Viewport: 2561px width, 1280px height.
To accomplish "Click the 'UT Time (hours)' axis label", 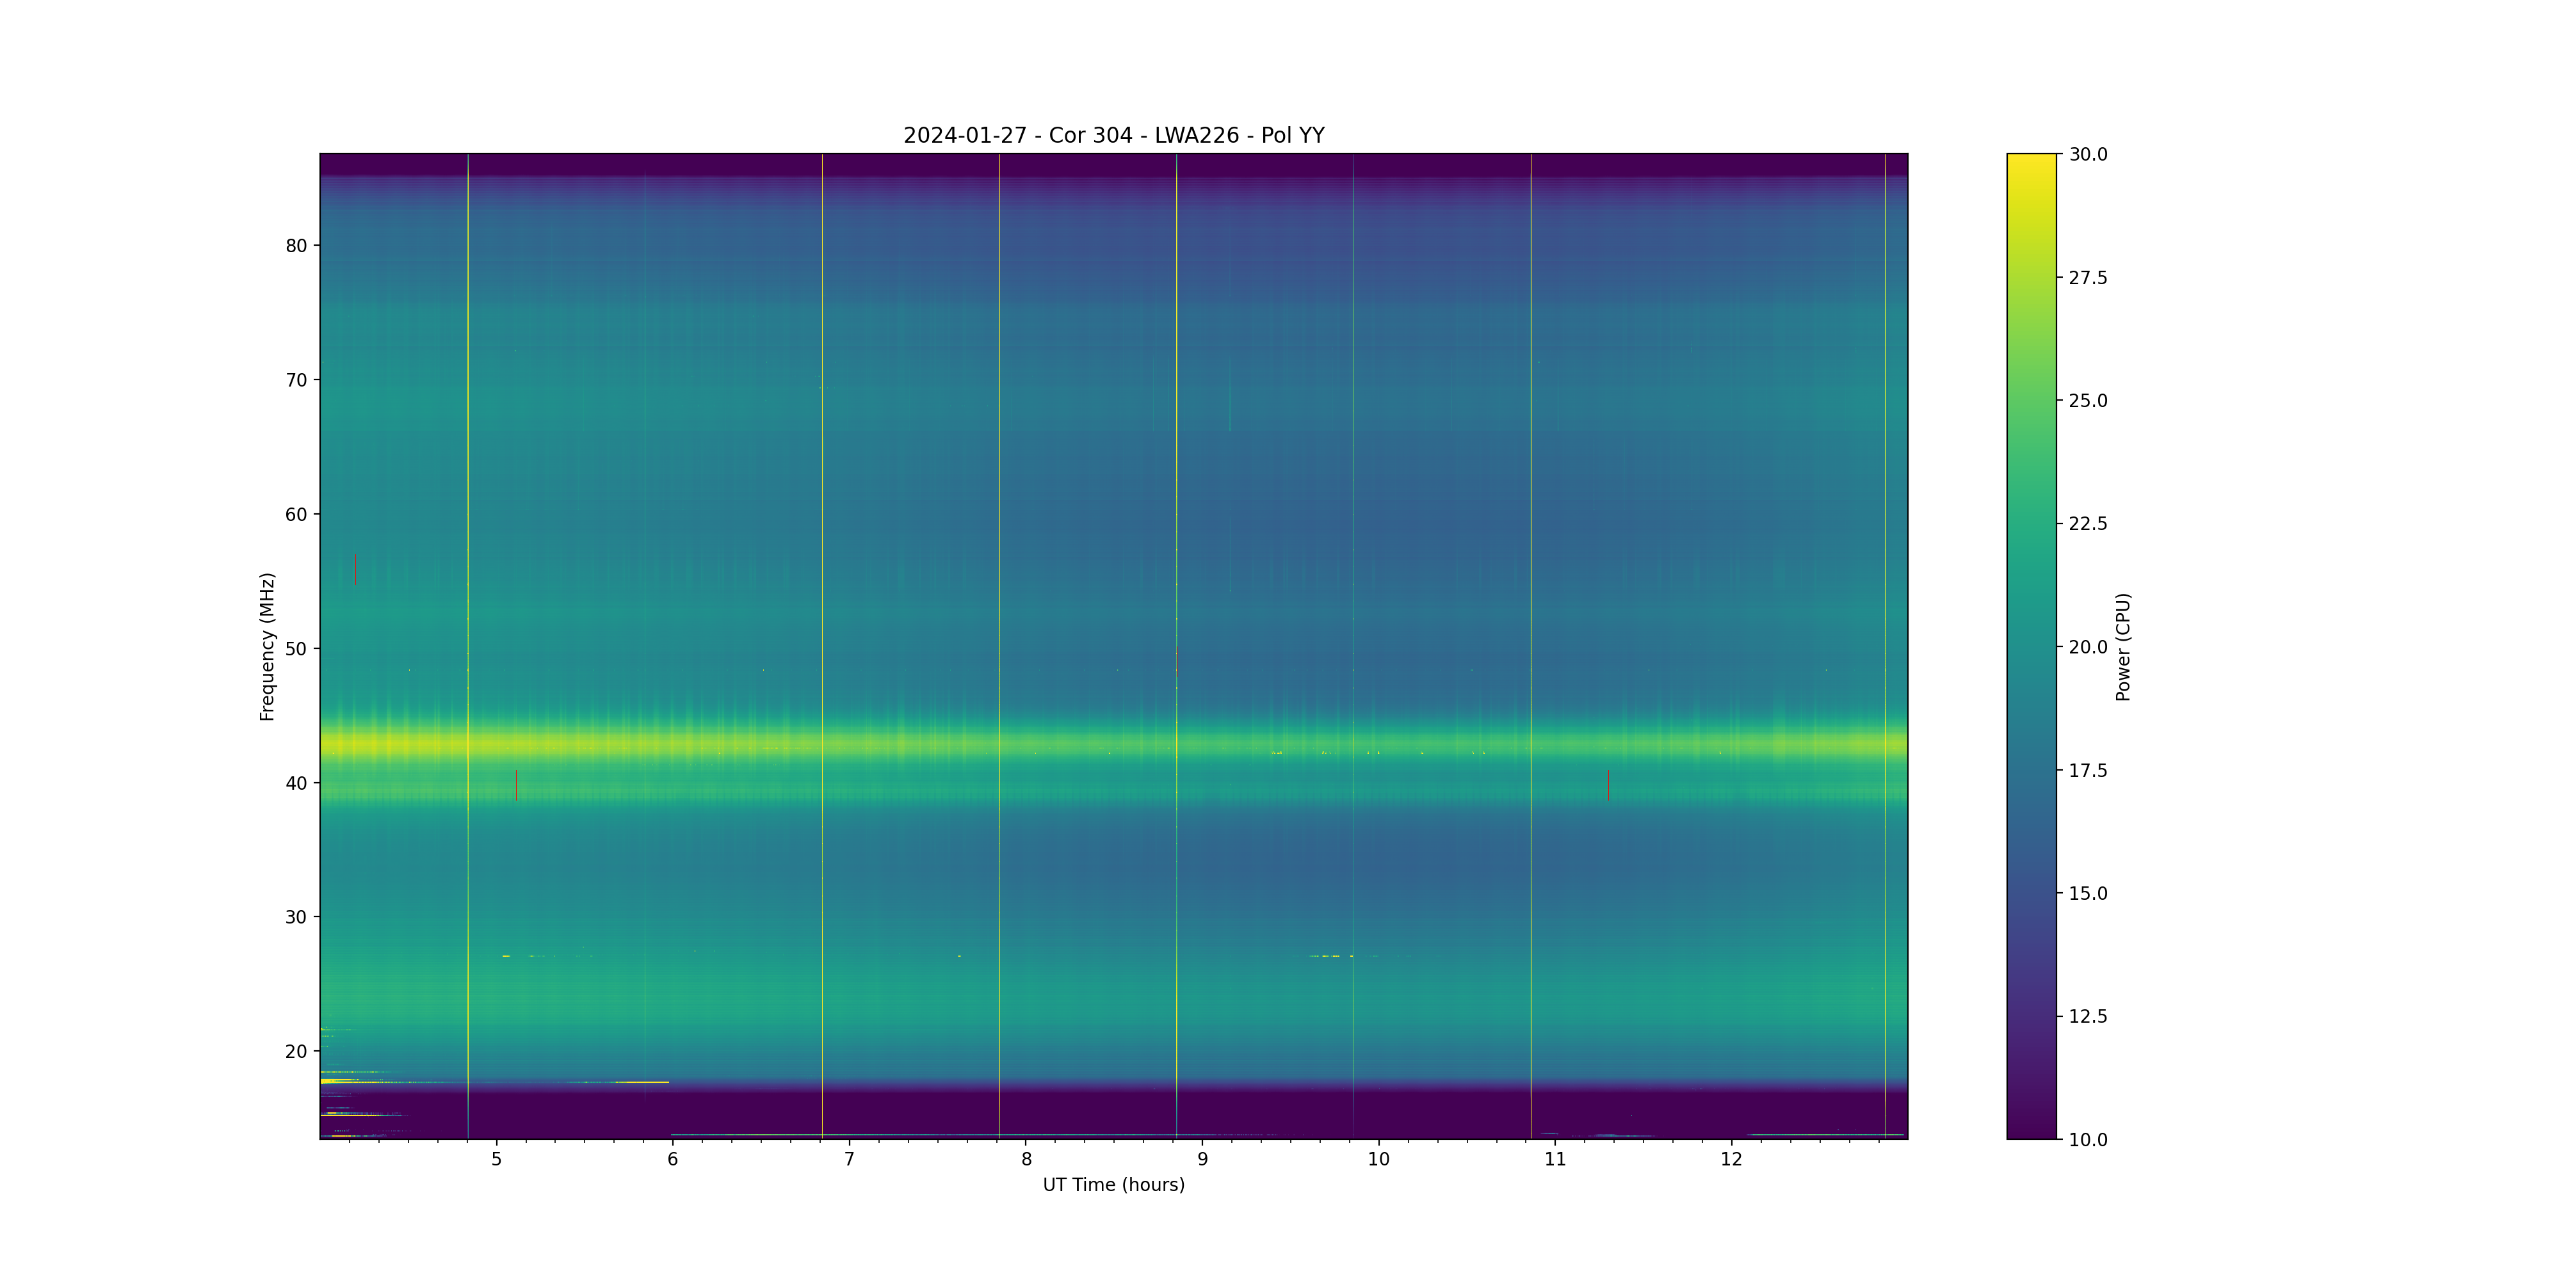I will [1113, 1185].
